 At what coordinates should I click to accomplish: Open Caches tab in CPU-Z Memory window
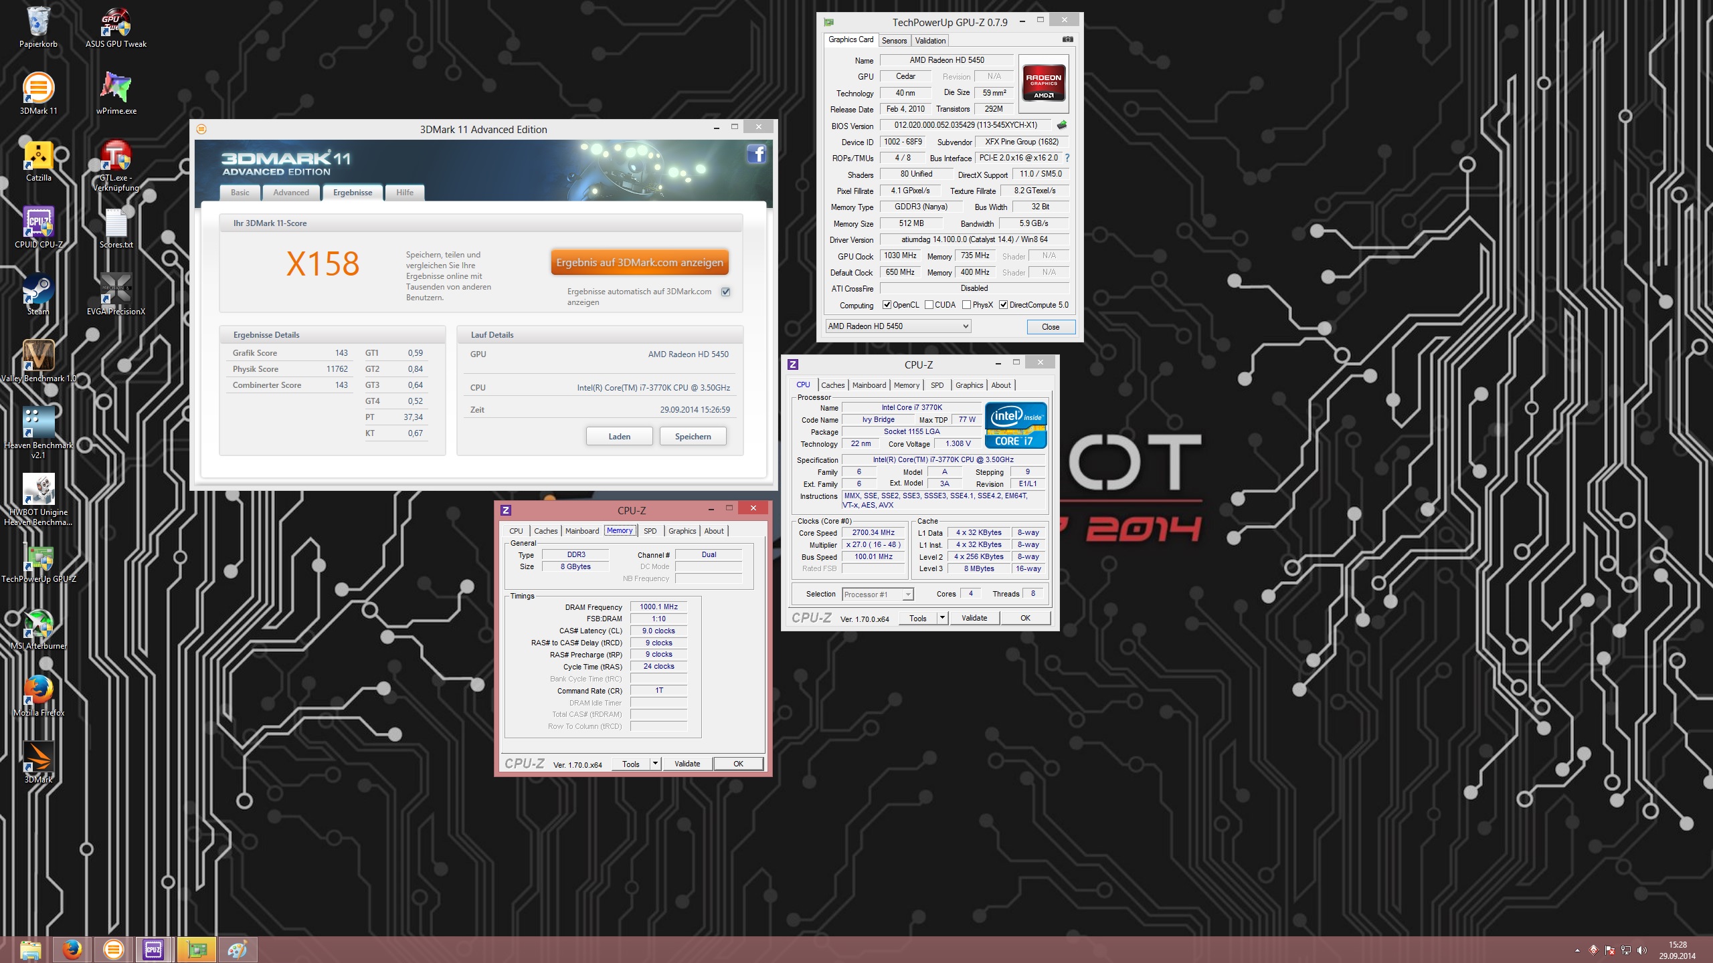tap(545, 531)
